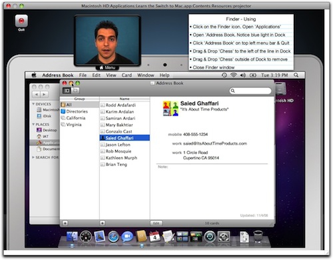The image size is (333, 260).
Task: Open the File menu
Action: (83, 75)
